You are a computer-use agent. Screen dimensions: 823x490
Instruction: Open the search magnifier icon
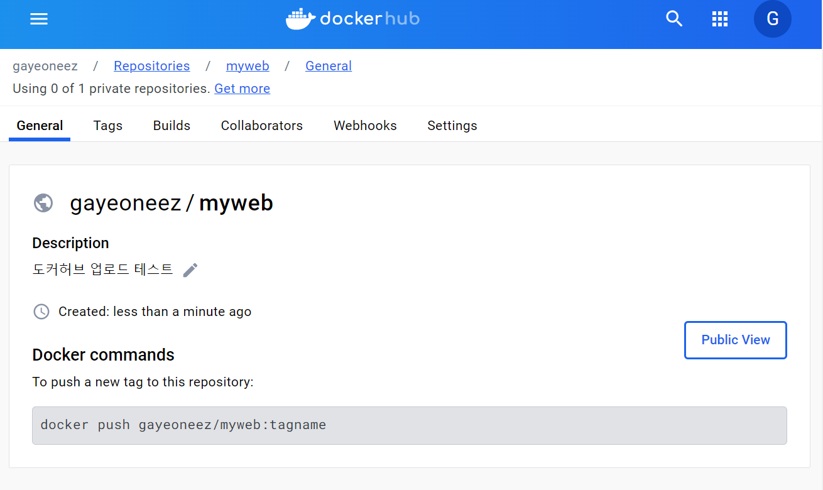tap(674, 19)
